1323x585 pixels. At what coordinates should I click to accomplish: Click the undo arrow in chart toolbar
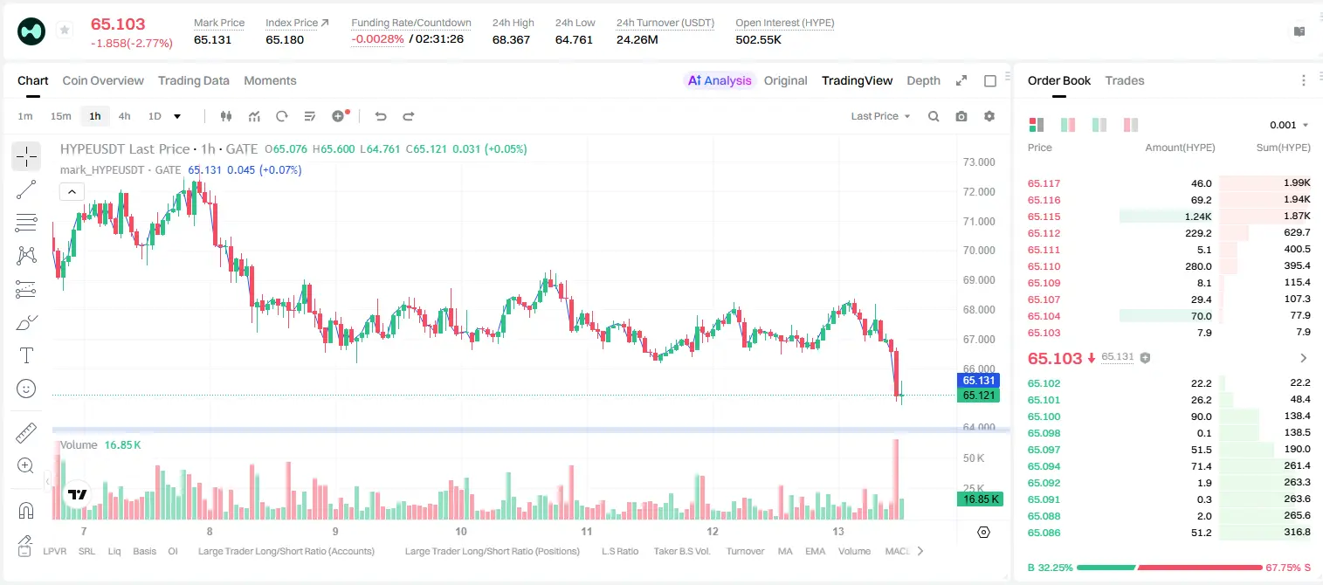pos(380,116)
